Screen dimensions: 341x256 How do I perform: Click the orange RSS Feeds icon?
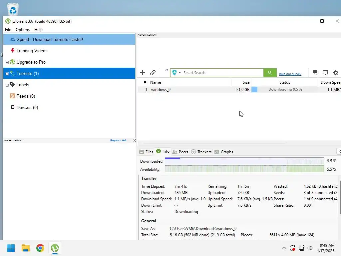tap(12, 96)
